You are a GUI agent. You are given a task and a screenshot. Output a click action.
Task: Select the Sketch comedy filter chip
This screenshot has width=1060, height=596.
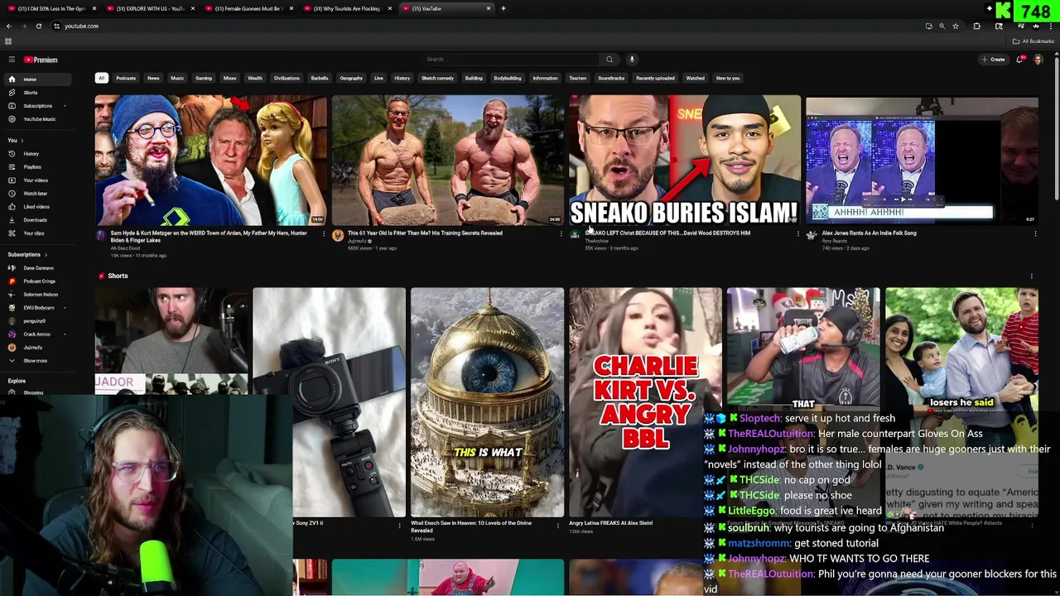(x=437, y=79)
